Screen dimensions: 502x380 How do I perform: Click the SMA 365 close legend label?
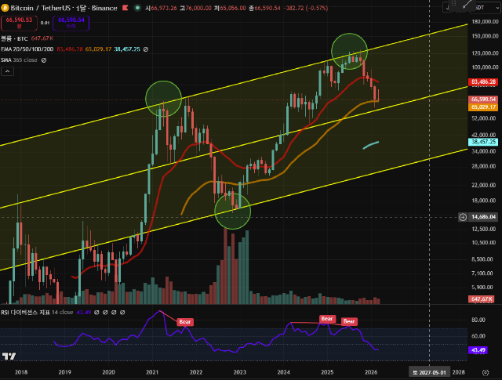point(19,60)
